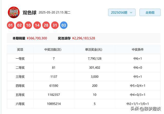Image resolution: width=164 pixels, height=114 pixels.
Task: Click the 单注奖金(元) column header
Action: coord(94,49)
